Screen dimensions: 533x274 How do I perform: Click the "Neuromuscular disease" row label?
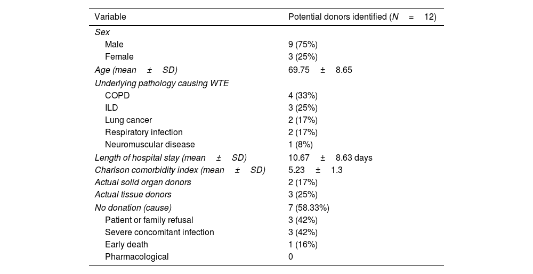[150, 144]
